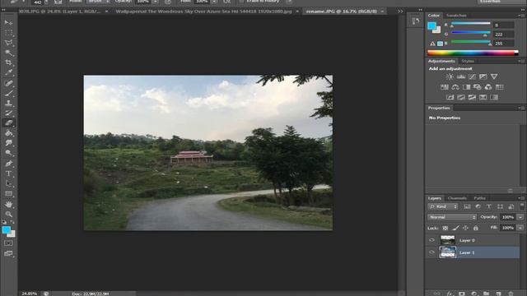The width and height of the screenshot is (527, 296).
Task: Add an Exposure adjustment
Action: tap(483, 76)
